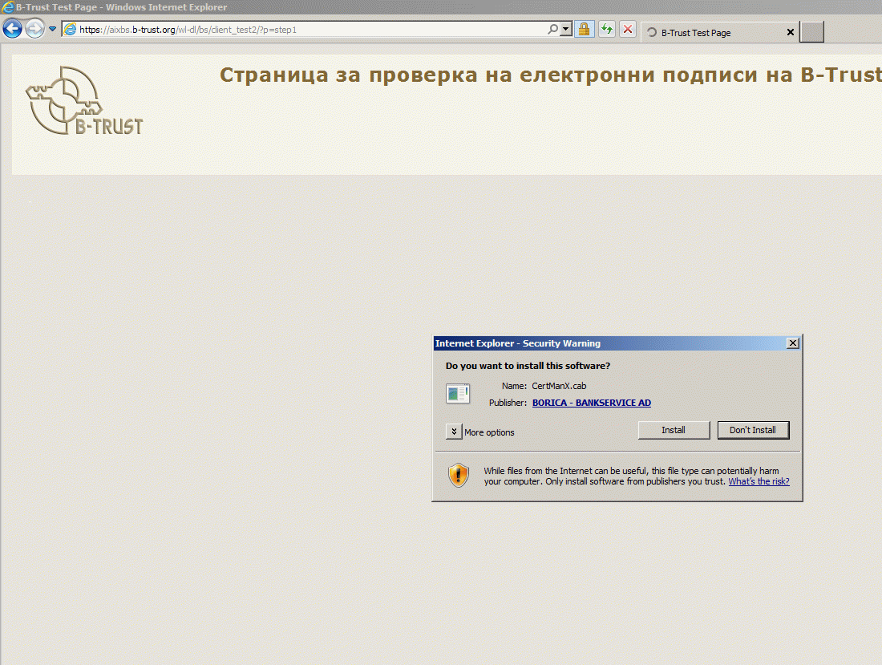
Task: Click the Don't Install button
Action: coord(753,430)
